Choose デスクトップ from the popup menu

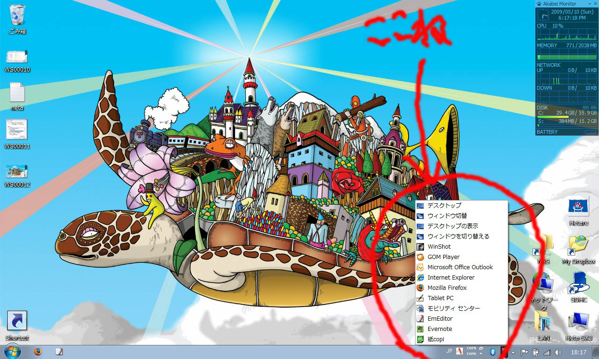coord(461,205)
